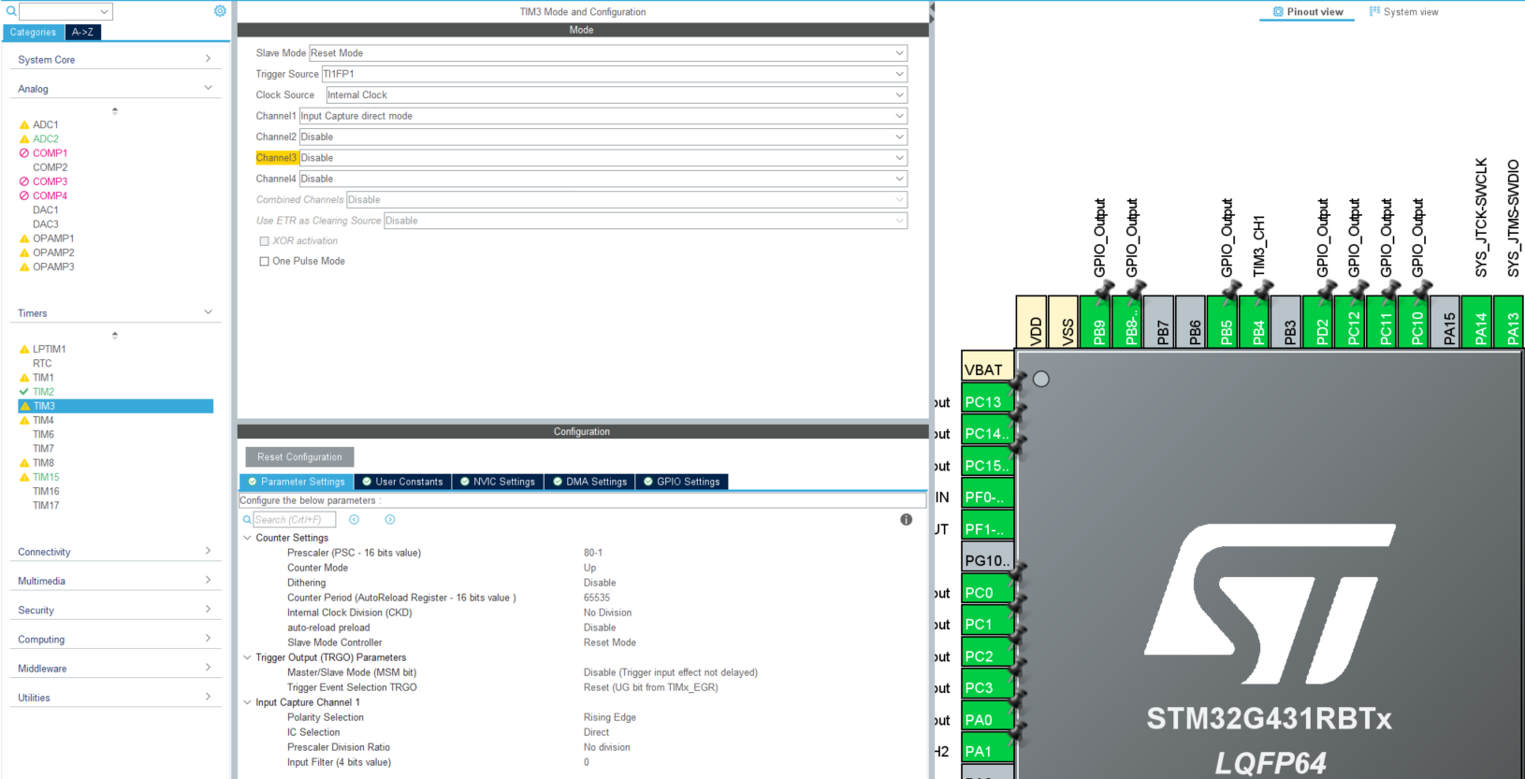Open the Parameter Settings tab
This screenshot has width=1525, height=779.
point(297,482)
